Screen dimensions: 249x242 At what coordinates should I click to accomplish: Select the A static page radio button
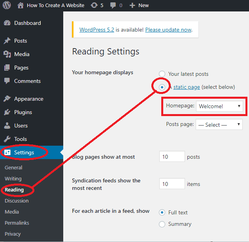tap(162, 87)
